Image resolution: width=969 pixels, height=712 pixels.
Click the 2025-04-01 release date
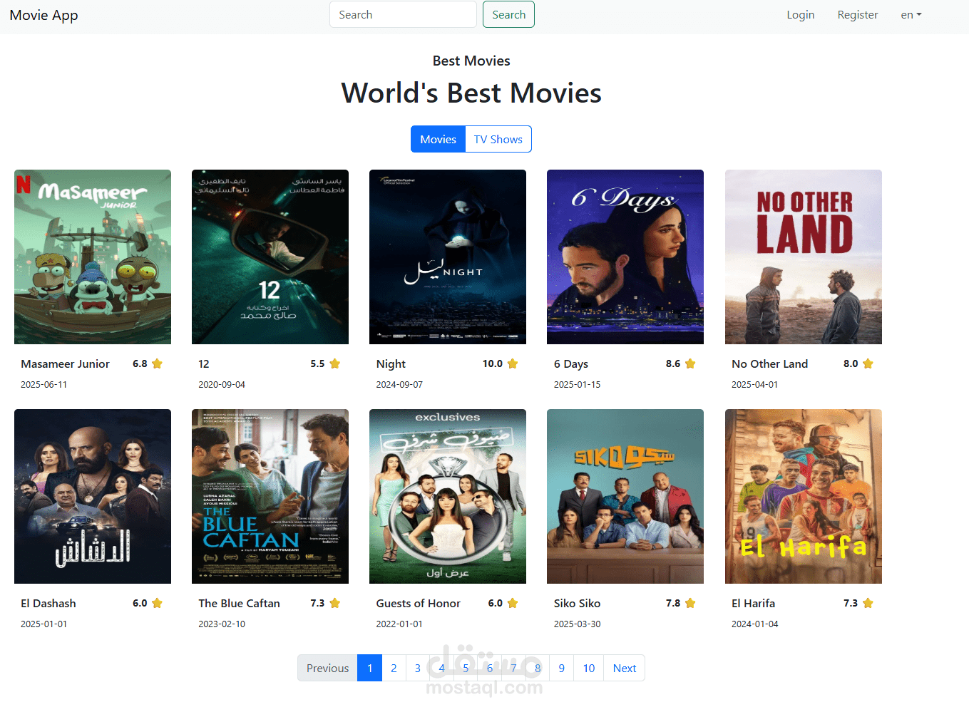(754, 384)
